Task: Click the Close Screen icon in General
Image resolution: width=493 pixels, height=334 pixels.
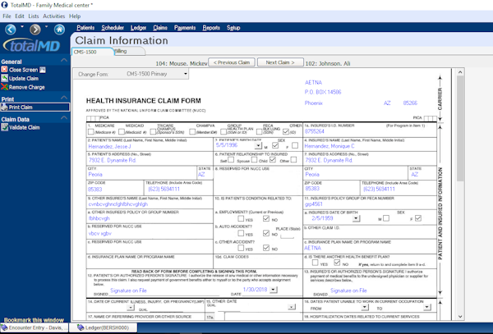Action: [6, 70]
